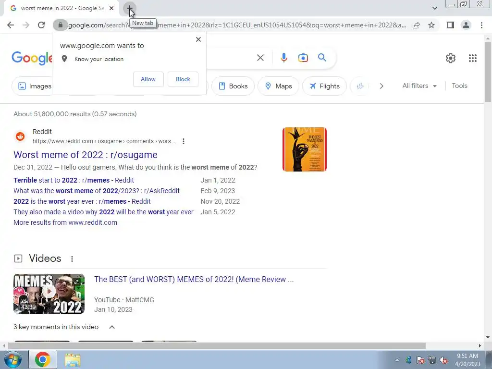Block Google location access
Viewport: 492px width, 369px height.
tap(183, 79)
